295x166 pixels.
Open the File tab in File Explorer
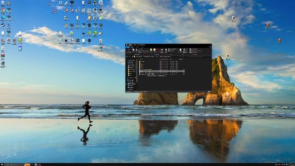128,47
